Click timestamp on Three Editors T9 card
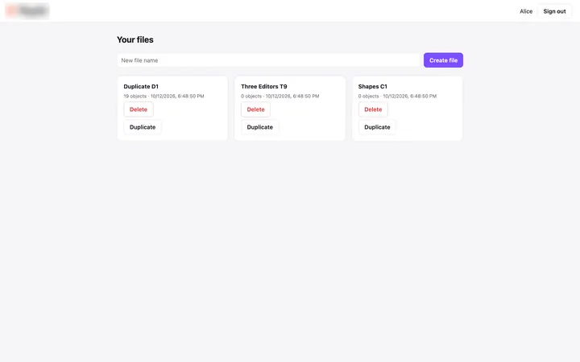580x362 pixels. tap(292, 96)
